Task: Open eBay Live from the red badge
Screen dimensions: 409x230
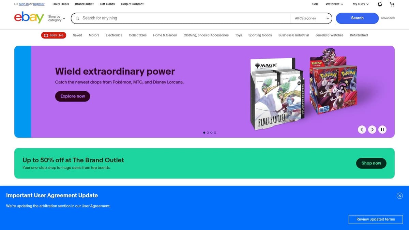Action: click(x=54, y=35)
